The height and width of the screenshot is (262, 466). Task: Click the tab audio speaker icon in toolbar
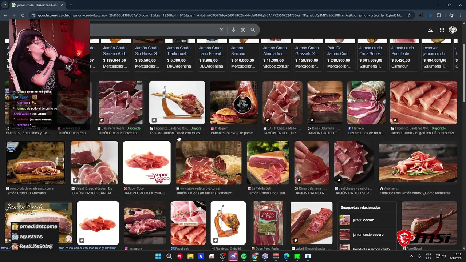[x=421, y=15]
